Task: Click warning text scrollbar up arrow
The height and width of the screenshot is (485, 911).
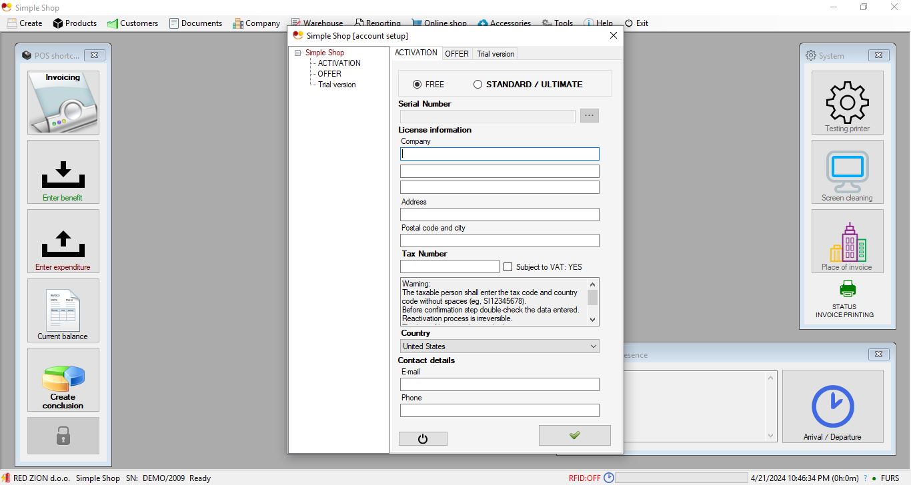Action: 593,284
